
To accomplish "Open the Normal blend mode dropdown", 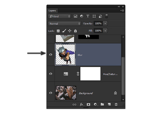I will pos(64,24).
